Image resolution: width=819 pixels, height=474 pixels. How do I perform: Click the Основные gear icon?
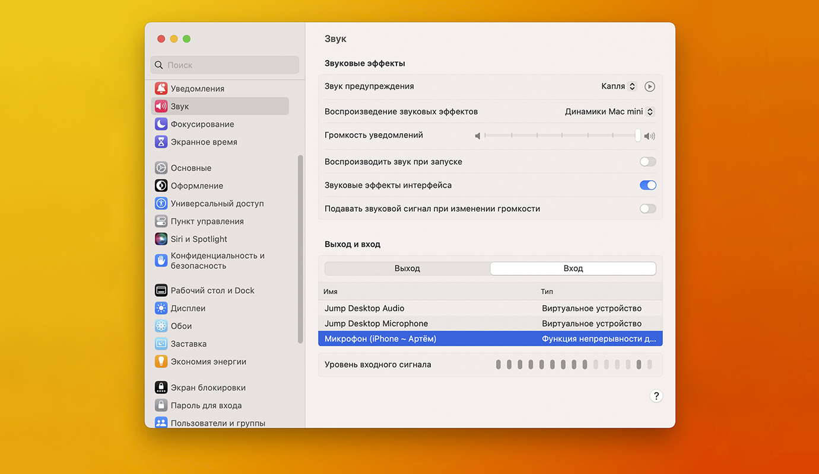point(161,168)
